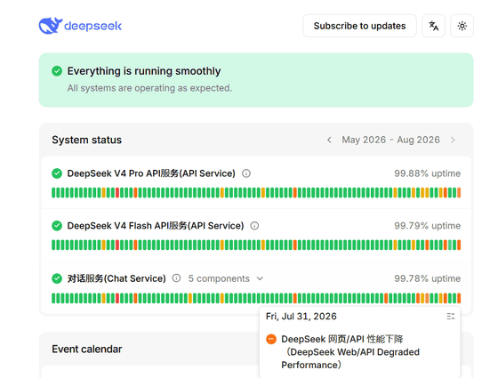
Task: Go to next date range with right chevron
Action: (453, 140)
